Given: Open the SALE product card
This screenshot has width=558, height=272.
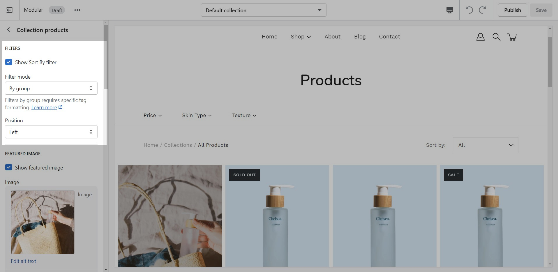Looking at the screenshot, I should (492, 216).
